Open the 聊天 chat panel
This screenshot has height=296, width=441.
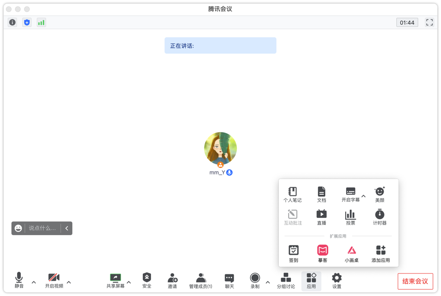(x=230, y=281)
